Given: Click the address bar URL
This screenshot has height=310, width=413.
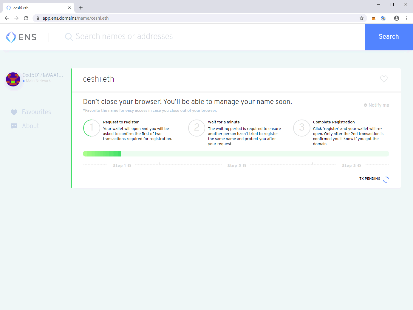Looking at the screenshot, I should [x=75, y=18].
